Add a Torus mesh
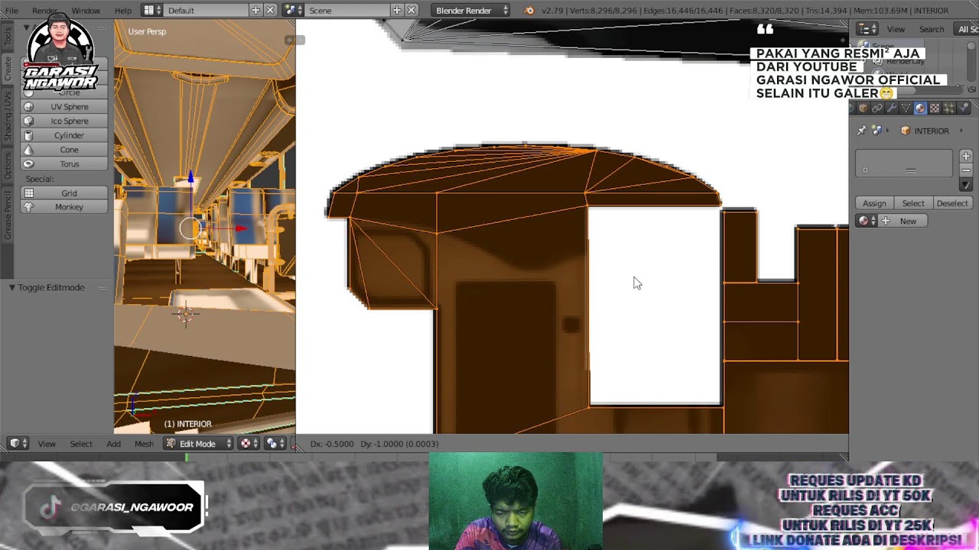The height and width of the screenshot is (550, 979). [64, 163]
